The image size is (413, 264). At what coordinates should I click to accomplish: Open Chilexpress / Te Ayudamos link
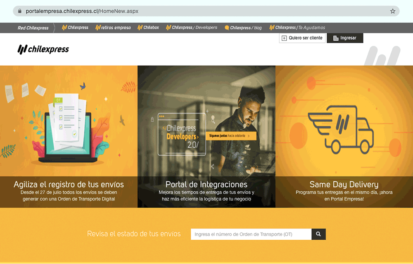click(x=297, y=27)
